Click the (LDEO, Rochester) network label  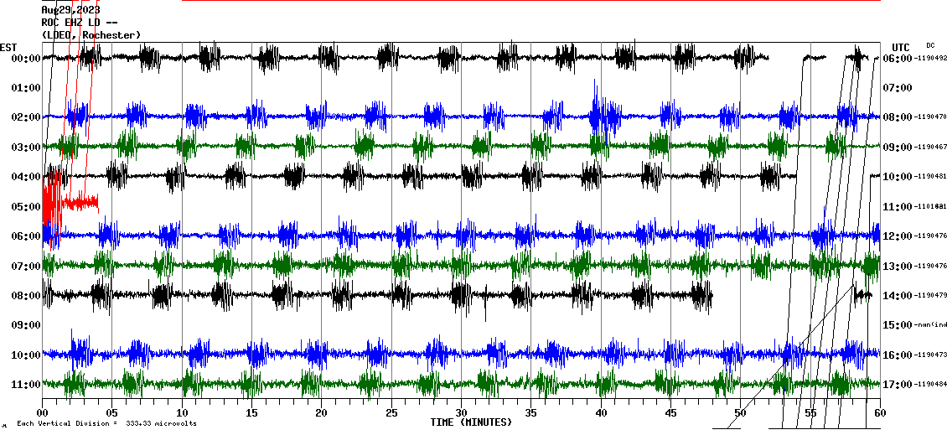pyautogui.click(x=91, y=34)
